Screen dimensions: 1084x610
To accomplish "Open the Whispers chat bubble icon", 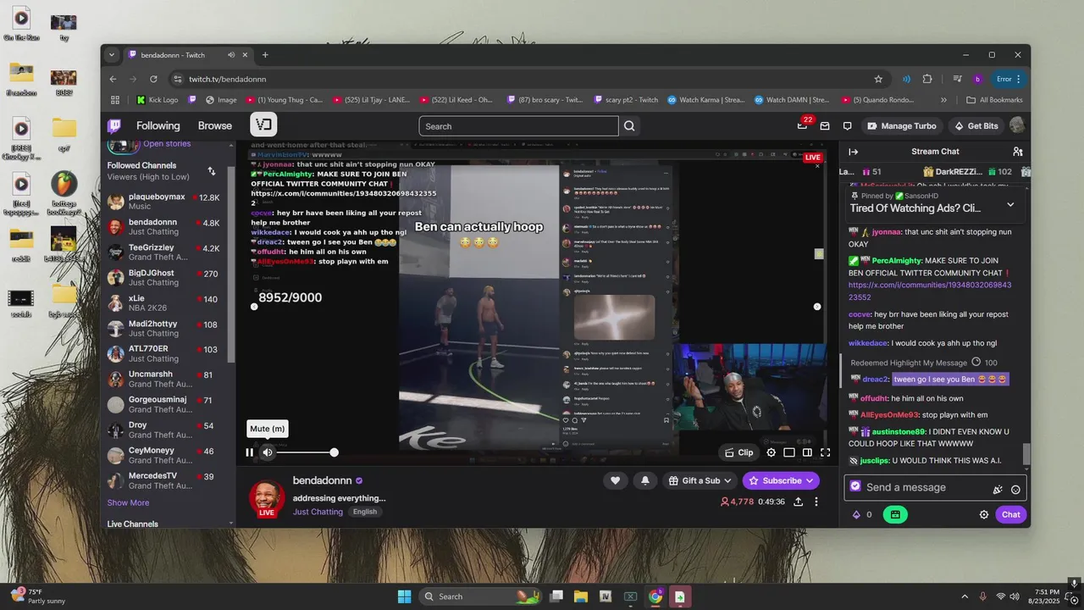I will click(847, 126).
